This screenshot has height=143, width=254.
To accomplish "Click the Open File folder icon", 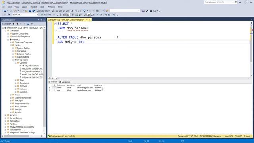I will coord(26,11).
